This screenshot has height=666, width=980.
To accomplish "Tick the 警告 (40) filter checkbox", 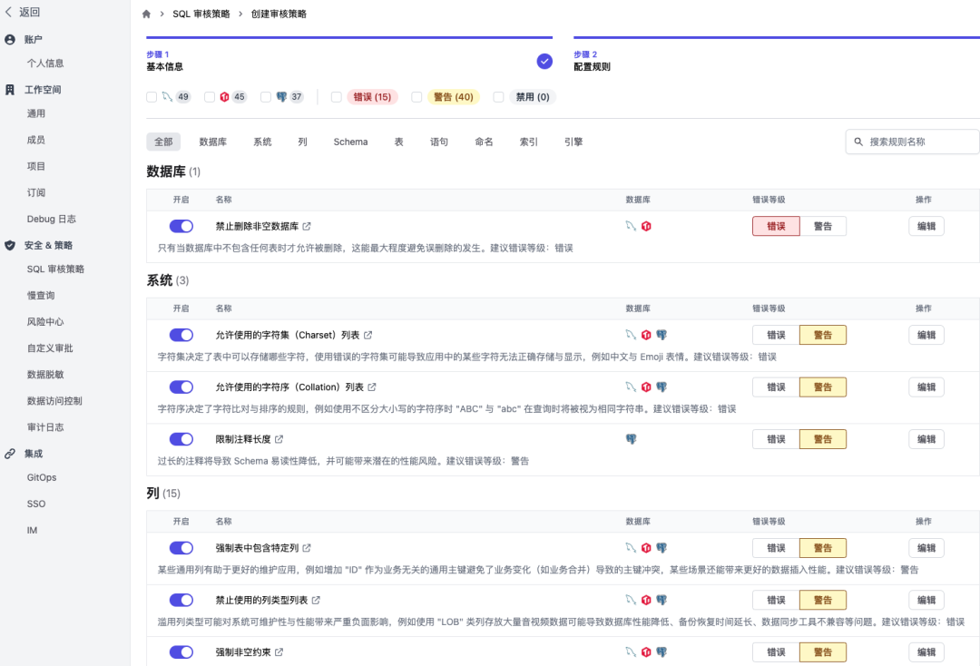I will [416, 97].
